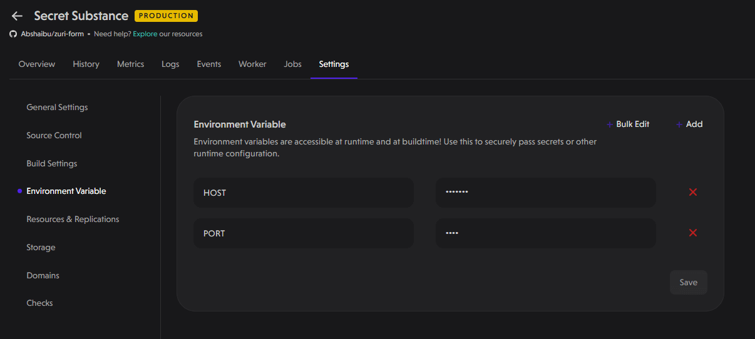Go to Domains settings
Image resolution: width=755 pixels, height=339 pixels.
43,275
